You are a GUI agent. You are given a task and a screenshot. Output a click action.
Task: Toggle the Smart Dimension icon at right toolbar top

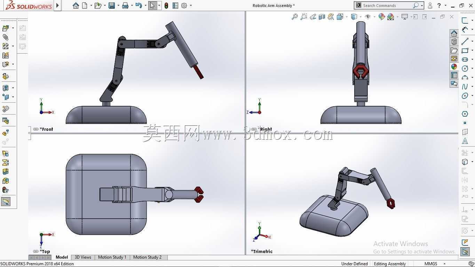[x=465, y=30]
